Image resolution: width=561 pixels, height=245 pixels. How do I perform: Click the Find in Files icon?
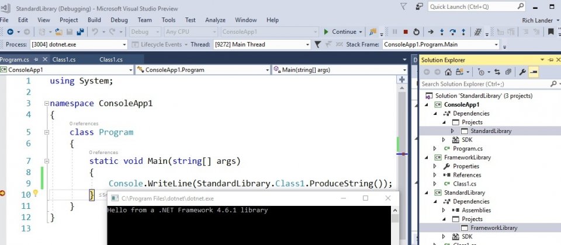tap(374, 32)
